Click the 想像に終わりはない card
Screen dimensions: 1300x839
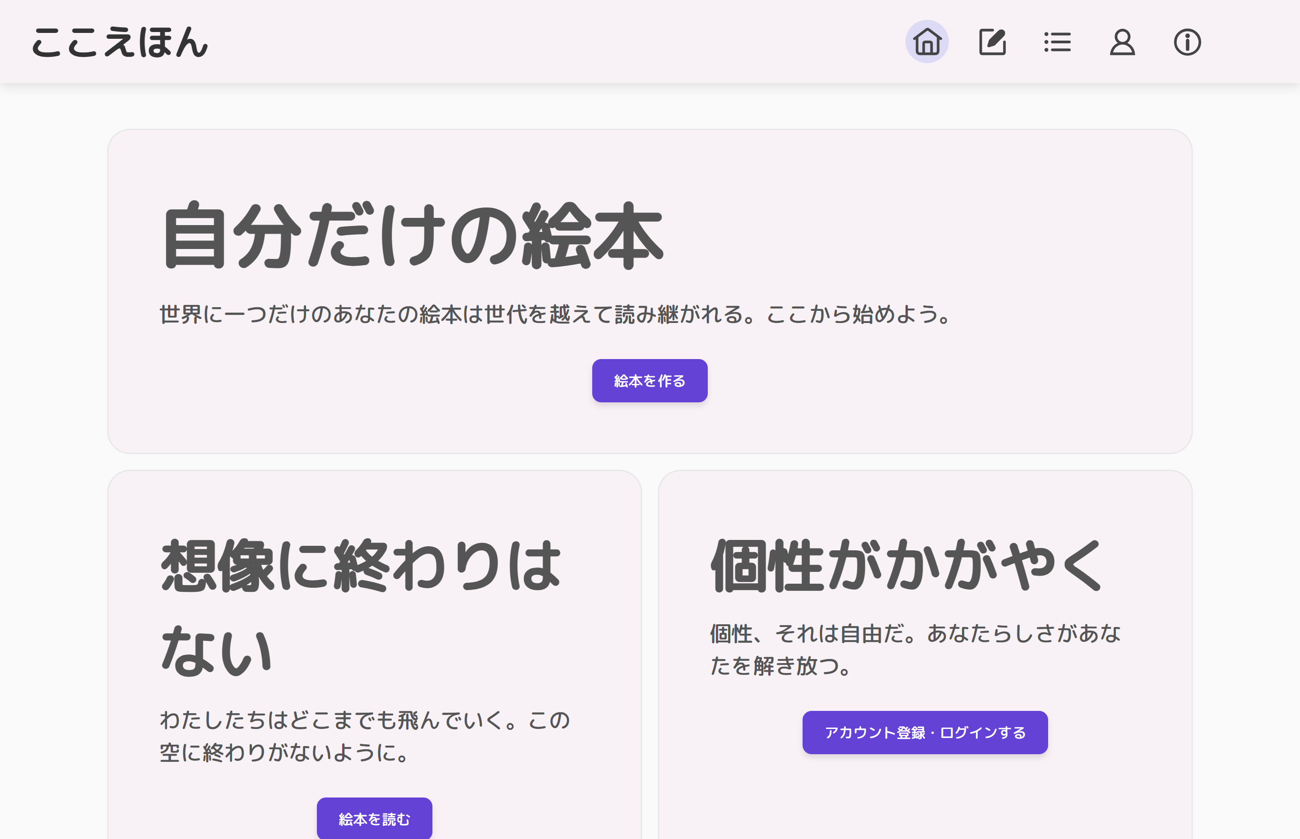tap(376, 654)
